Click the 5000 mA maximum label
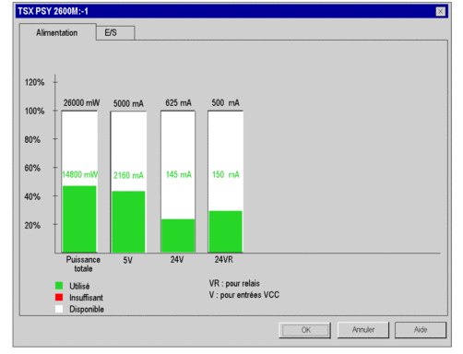463x354 pixels. click(x=128, y=103)
